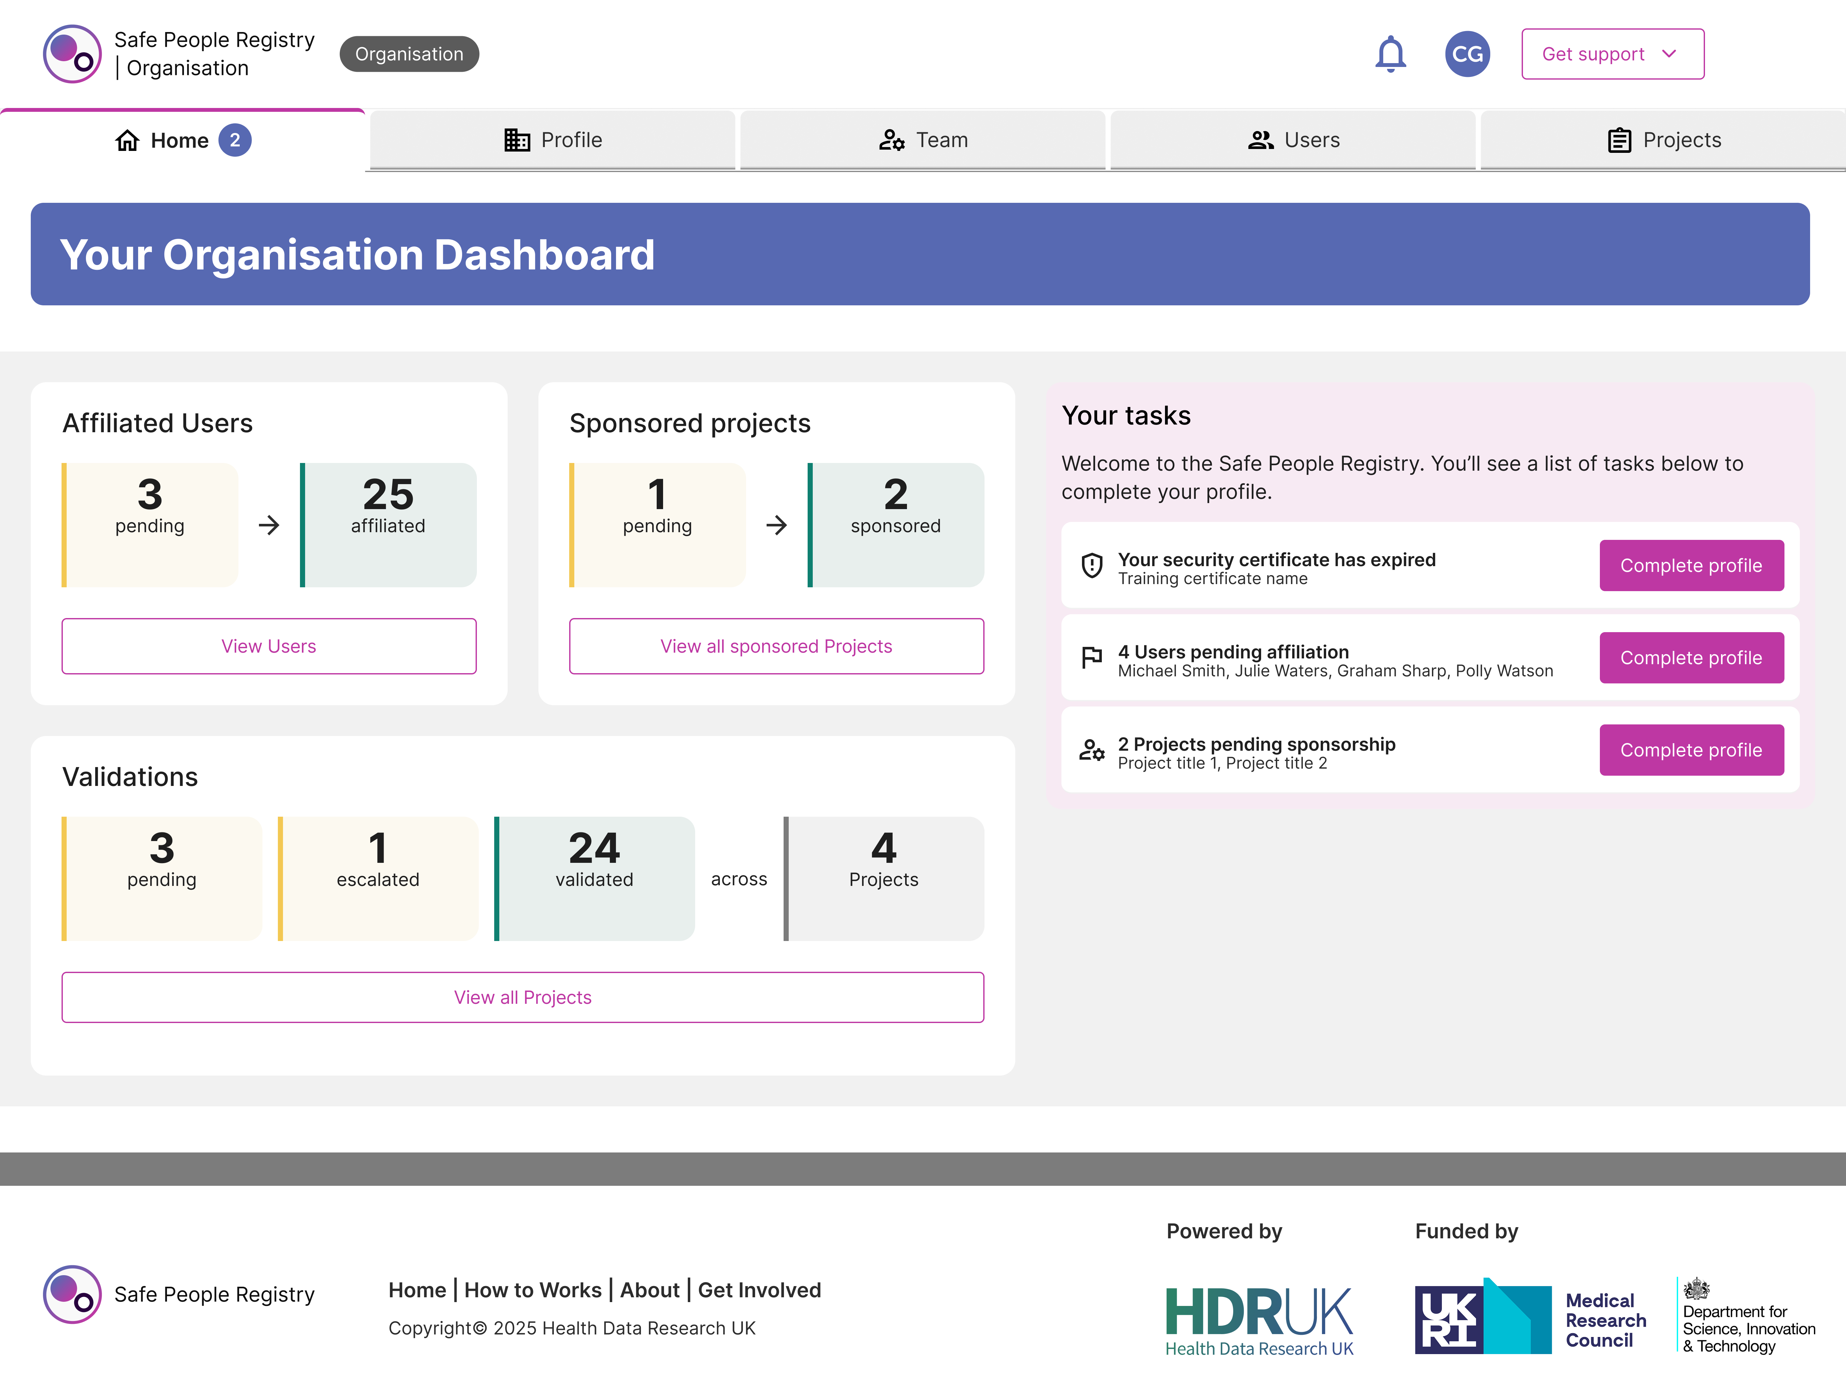Click the 'Sponsored projects' card heading
This screenshot has height=1387, width=1846.
690,423
